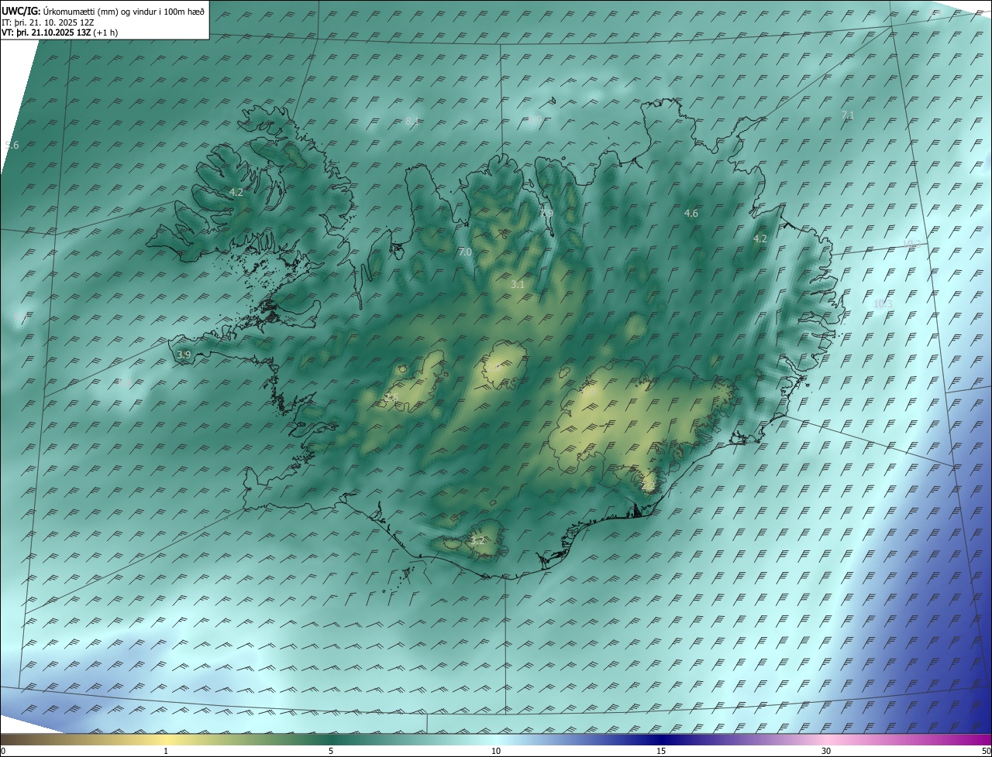Click the colorbar tick label 1

[x=166, y=751]
